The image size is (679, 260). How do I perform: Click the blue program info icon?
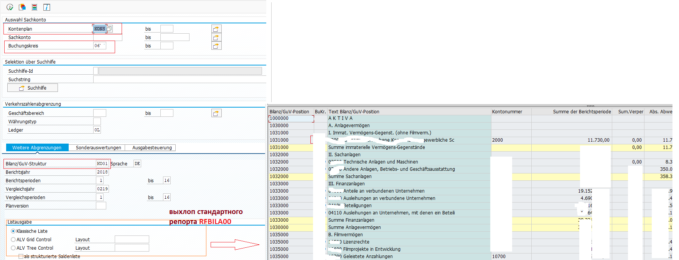46,7
